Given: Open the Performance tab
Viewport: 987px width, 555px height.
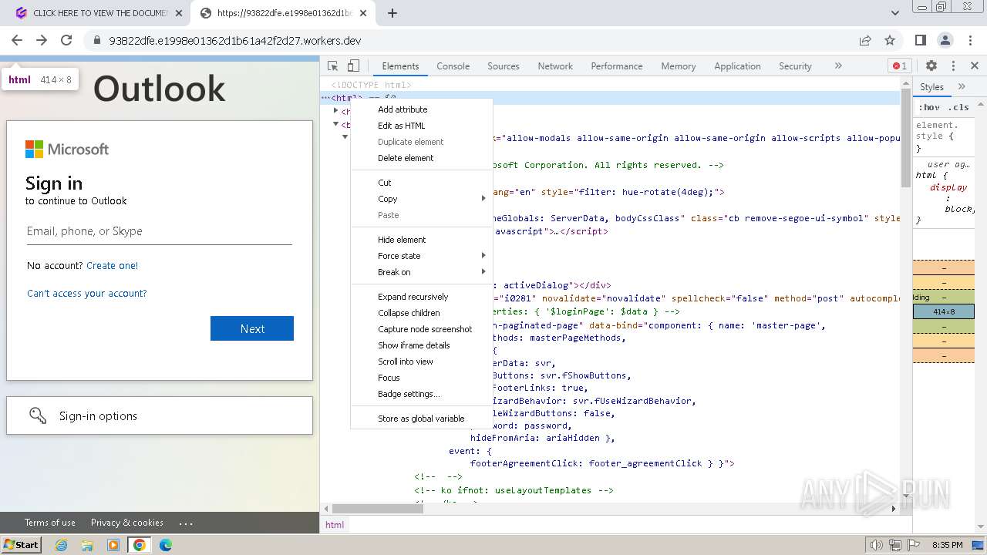Looking at the screenshot, I should click(x=616, y=66).
